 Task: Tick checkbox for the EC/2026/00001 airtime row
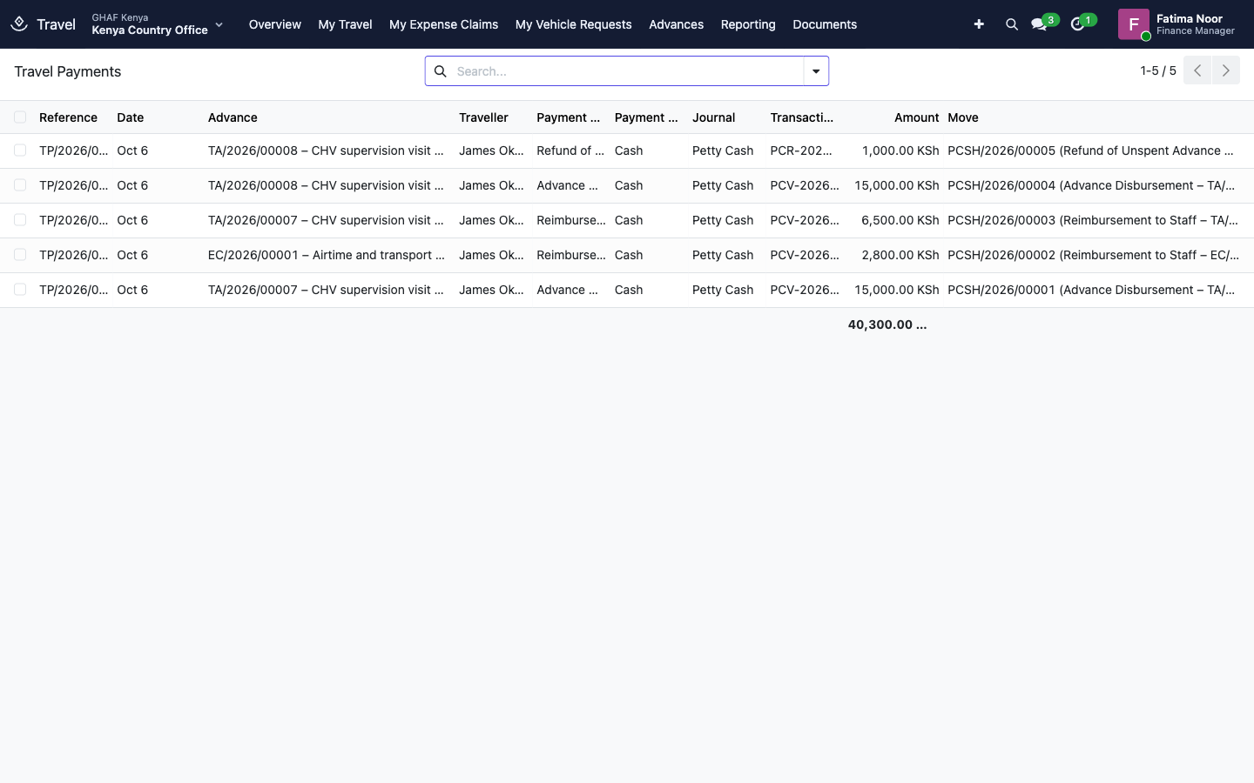pos(20,255)
